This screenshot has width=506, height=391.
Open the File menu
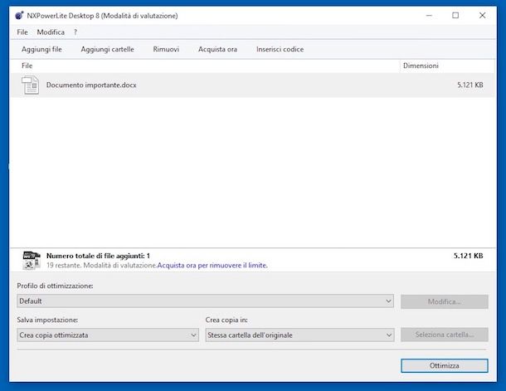click(22, 32)
